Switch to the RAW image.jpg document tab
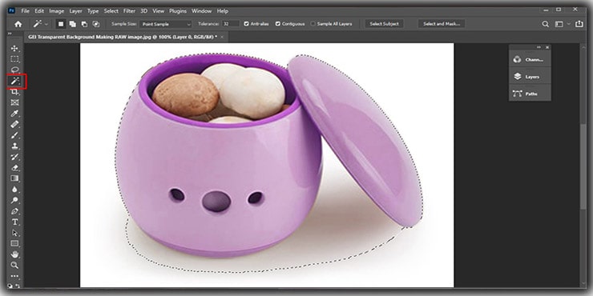This screenshot has height=296, width=593. pyautogui.click(x=123, y=37)
